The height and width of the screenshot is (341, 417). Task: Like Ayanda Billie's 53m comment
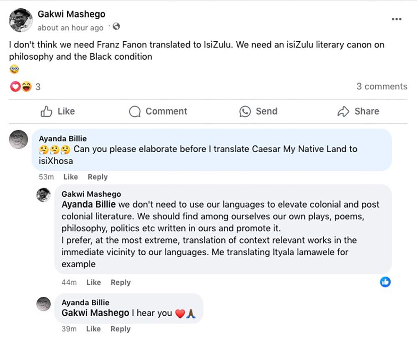pyautogui.click(x=70, y=177)
